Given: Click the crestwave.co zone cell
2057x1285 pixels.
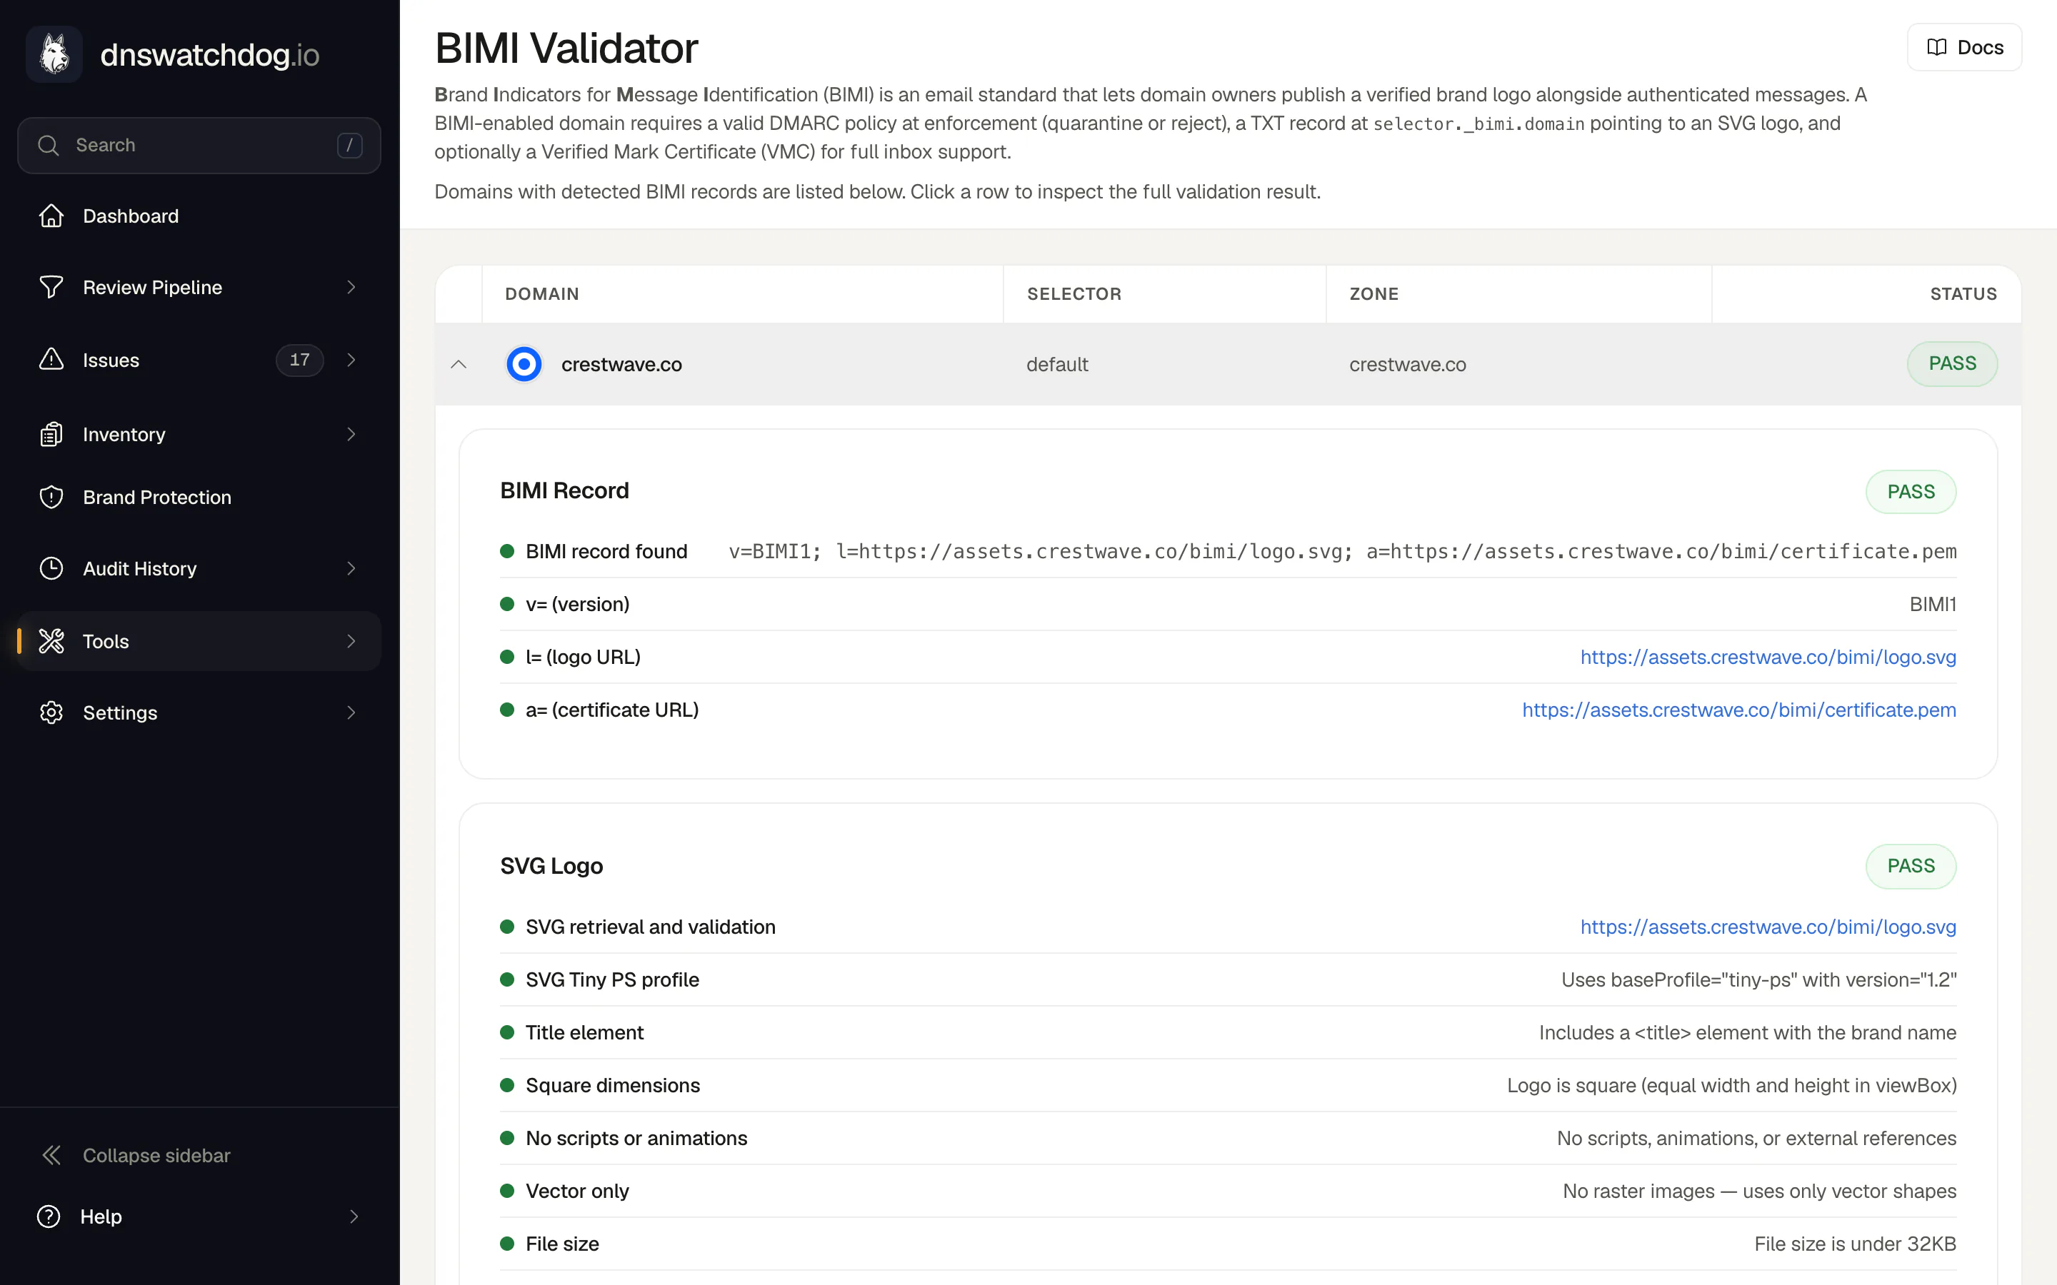Looking at the screenshot, I should [1408, 365].
